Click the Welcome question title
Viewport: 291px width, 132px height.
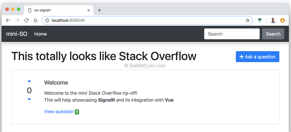pyautogui.click(x=56, y=82)
